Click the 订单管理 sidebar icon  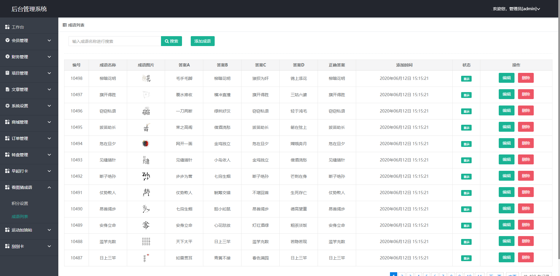click(x=7, y=138)
